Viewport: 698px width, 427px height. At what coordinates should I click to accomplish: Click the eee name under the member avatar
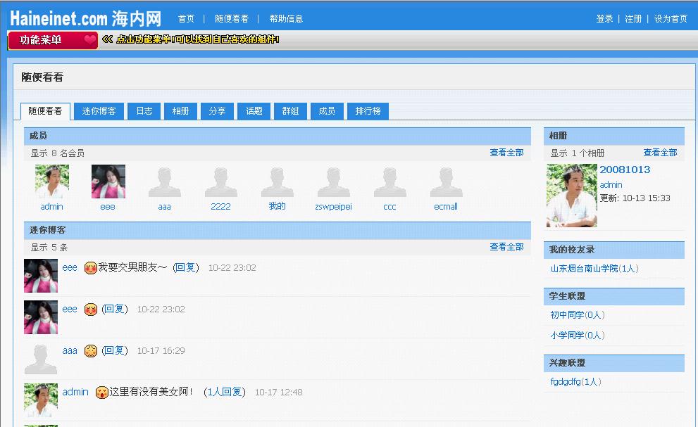[108, 206]
